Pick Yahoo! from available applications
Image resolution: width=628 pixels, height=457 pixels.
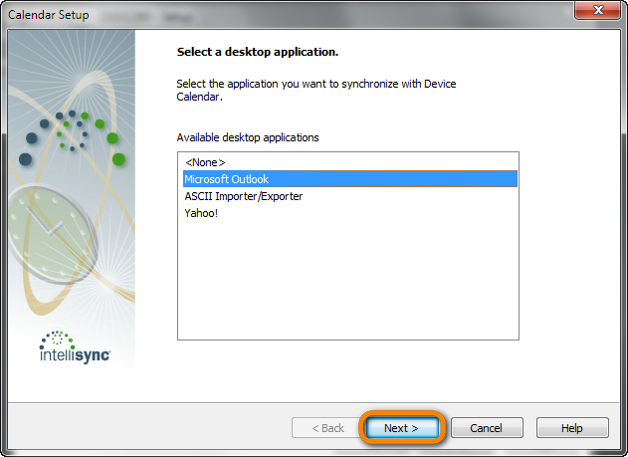349,213
